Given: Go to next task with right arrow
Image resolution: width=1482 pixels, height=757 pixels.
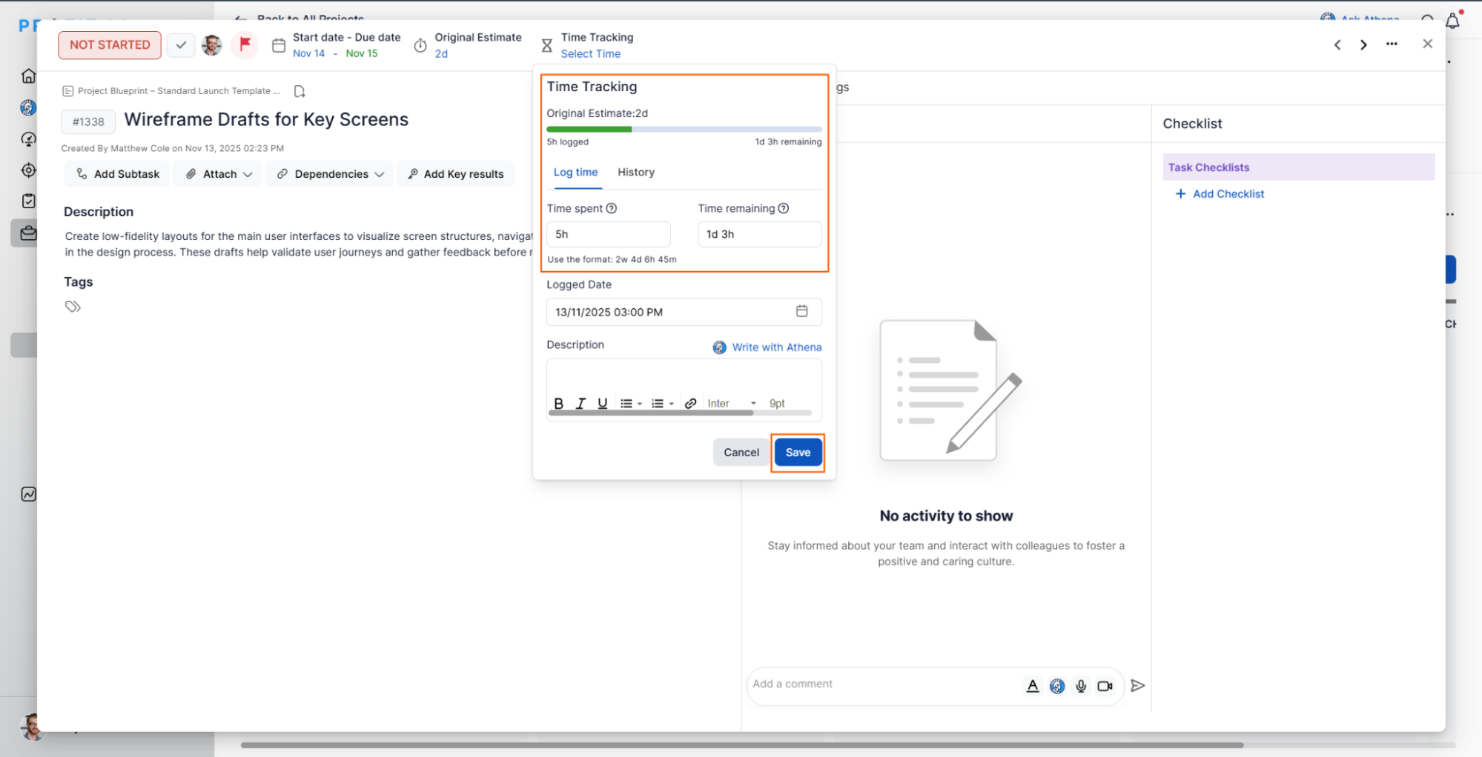Looking at the screenshot, I should point(1363,44).
